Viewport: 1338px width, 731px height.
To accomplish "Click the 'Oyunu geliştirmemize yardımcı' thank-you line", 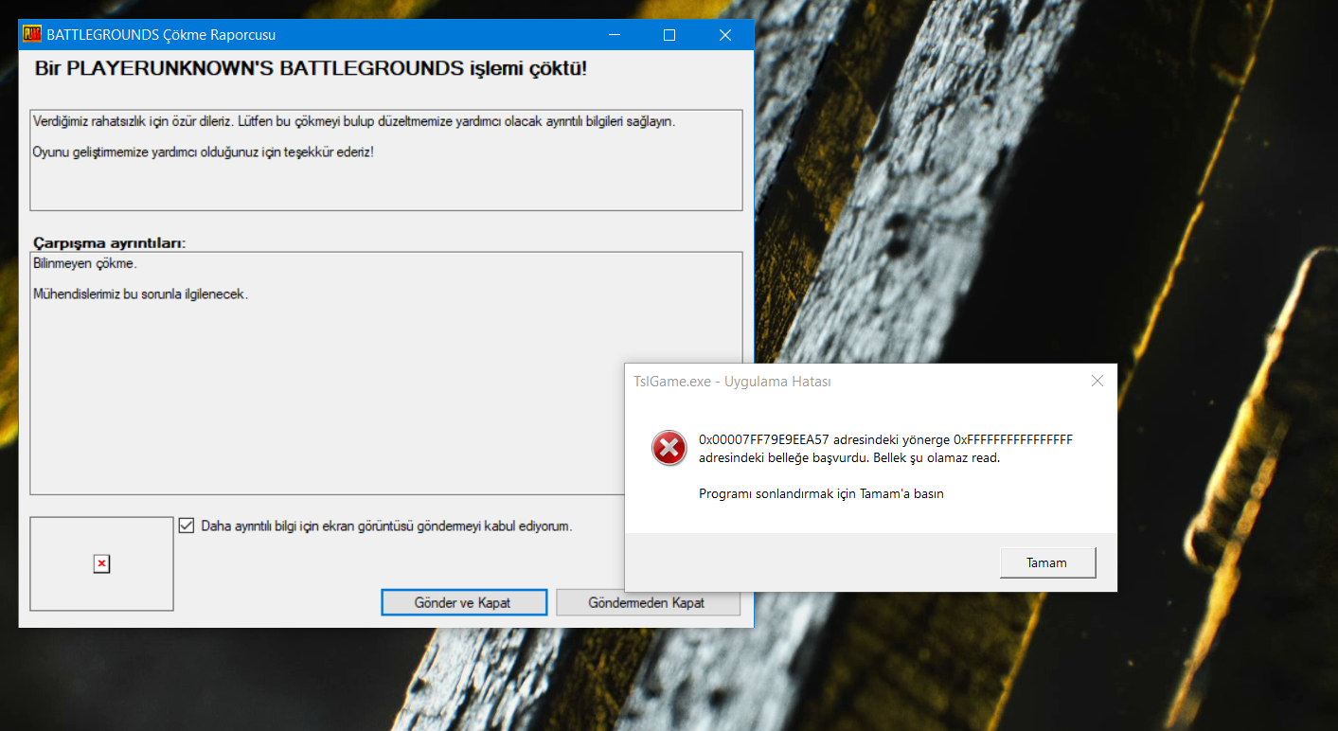I will 204,152.
